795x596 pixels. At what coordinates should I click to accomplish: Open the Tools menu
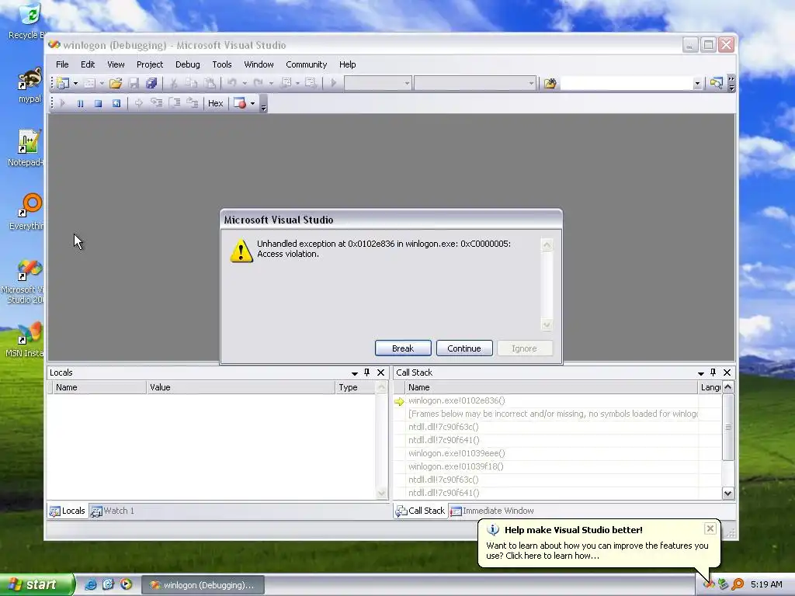[221, 64]
